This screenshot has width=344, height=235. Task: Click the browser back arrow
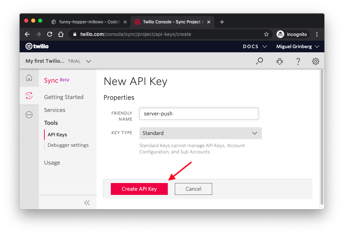(27, 34)
